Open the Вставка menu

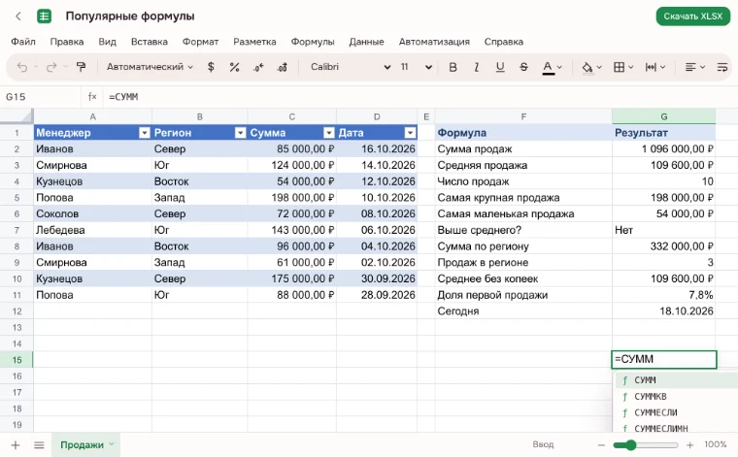150,42
